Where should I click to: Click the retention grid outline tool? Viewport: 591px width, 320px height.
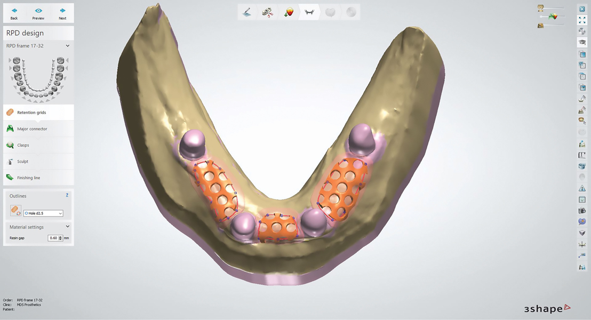tap(15, 211)
